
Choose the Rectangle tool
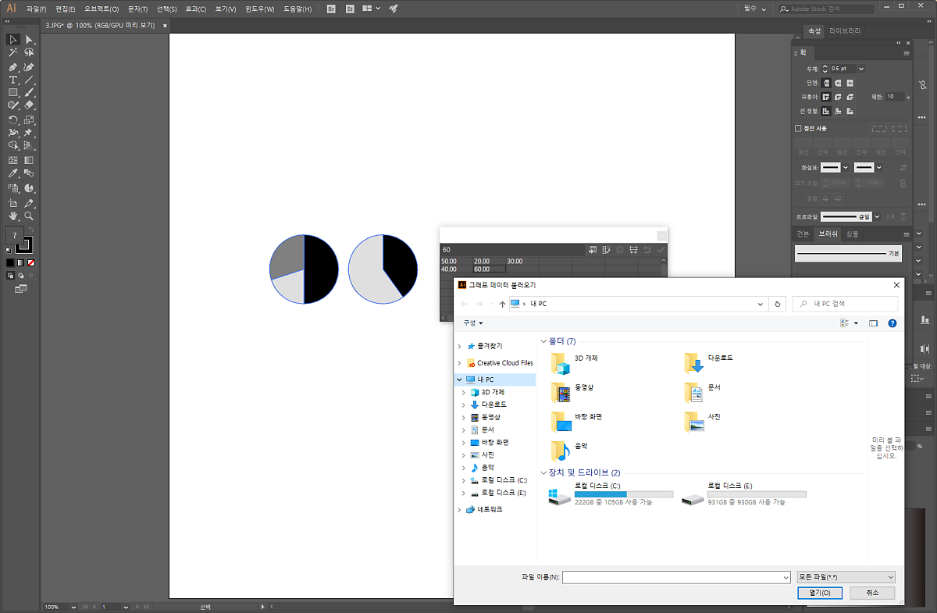13,92
